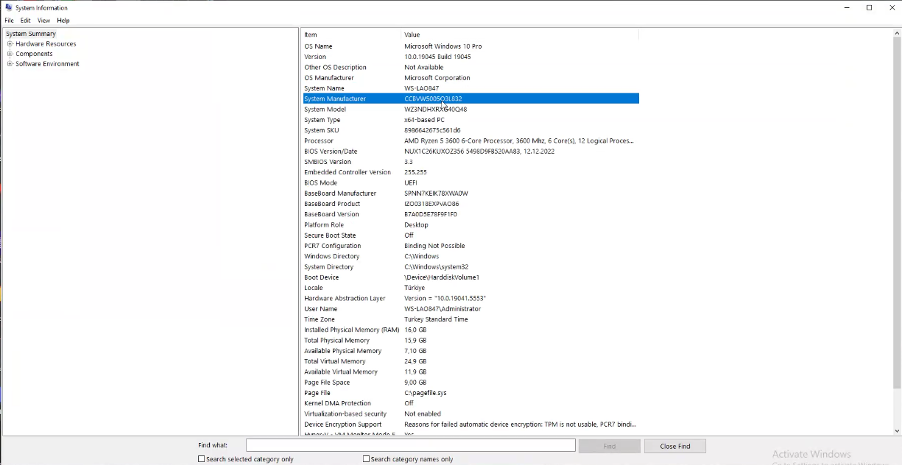The height and width of the screenshot is (465, 902).
Task: Select the Hardware Resources category label
Action: pos(46,44)
